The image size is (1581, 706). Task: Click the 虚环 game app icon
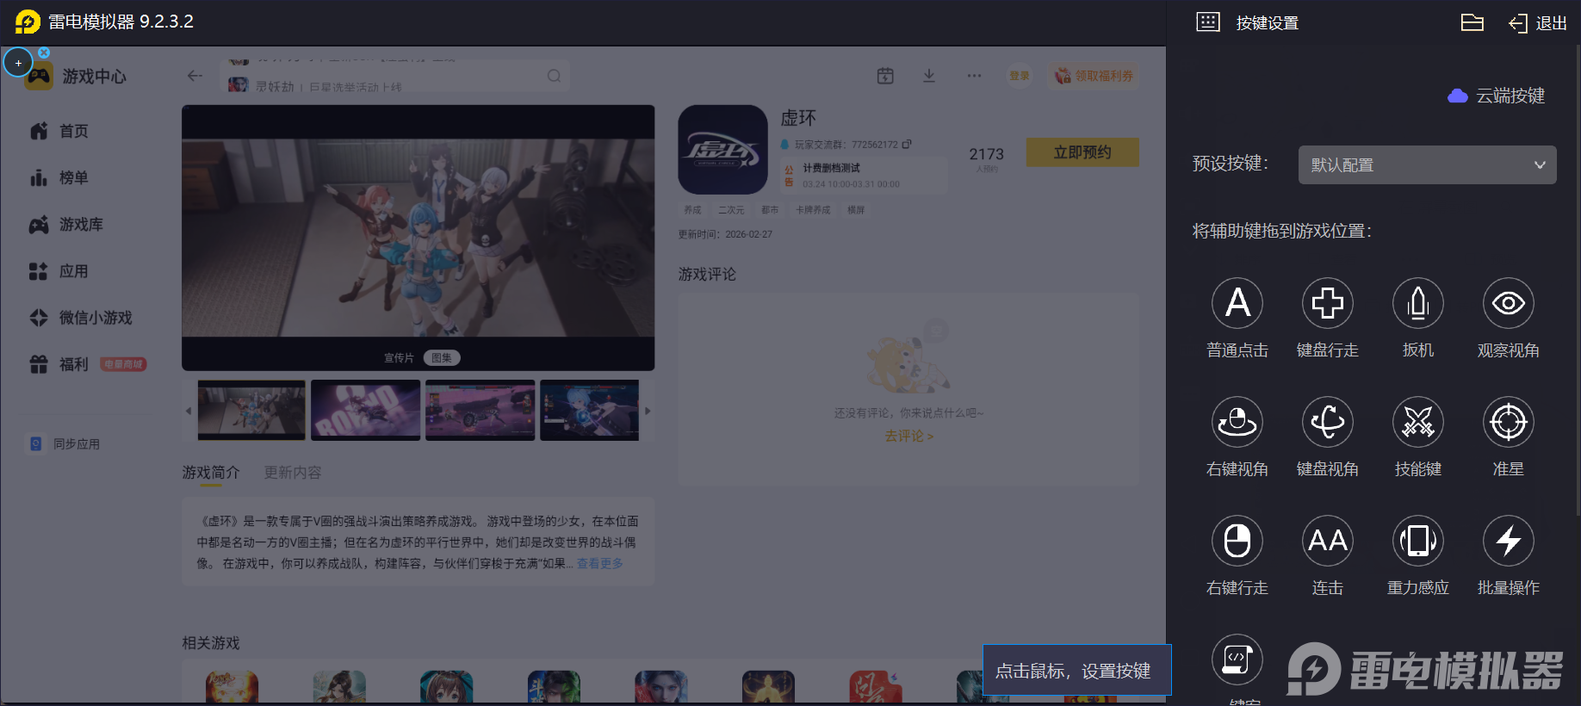pyautogui.click(x=722, y=150)
